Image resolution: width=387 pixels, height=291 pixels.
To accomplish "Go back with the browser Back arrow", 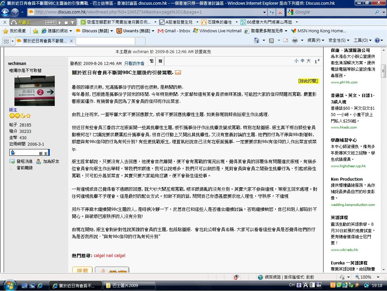I will pyautogui.click(x=5, y=12).
